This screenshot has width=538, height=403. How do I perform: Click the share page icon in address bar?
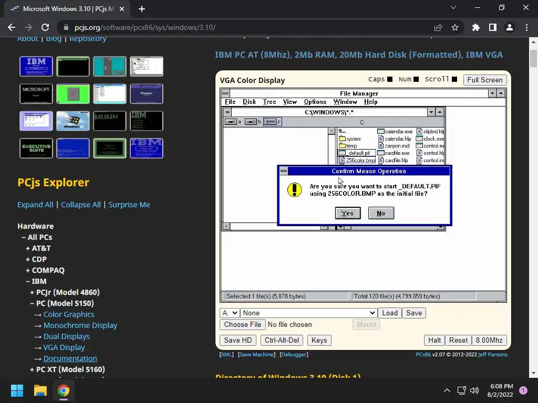click(438, 27)
